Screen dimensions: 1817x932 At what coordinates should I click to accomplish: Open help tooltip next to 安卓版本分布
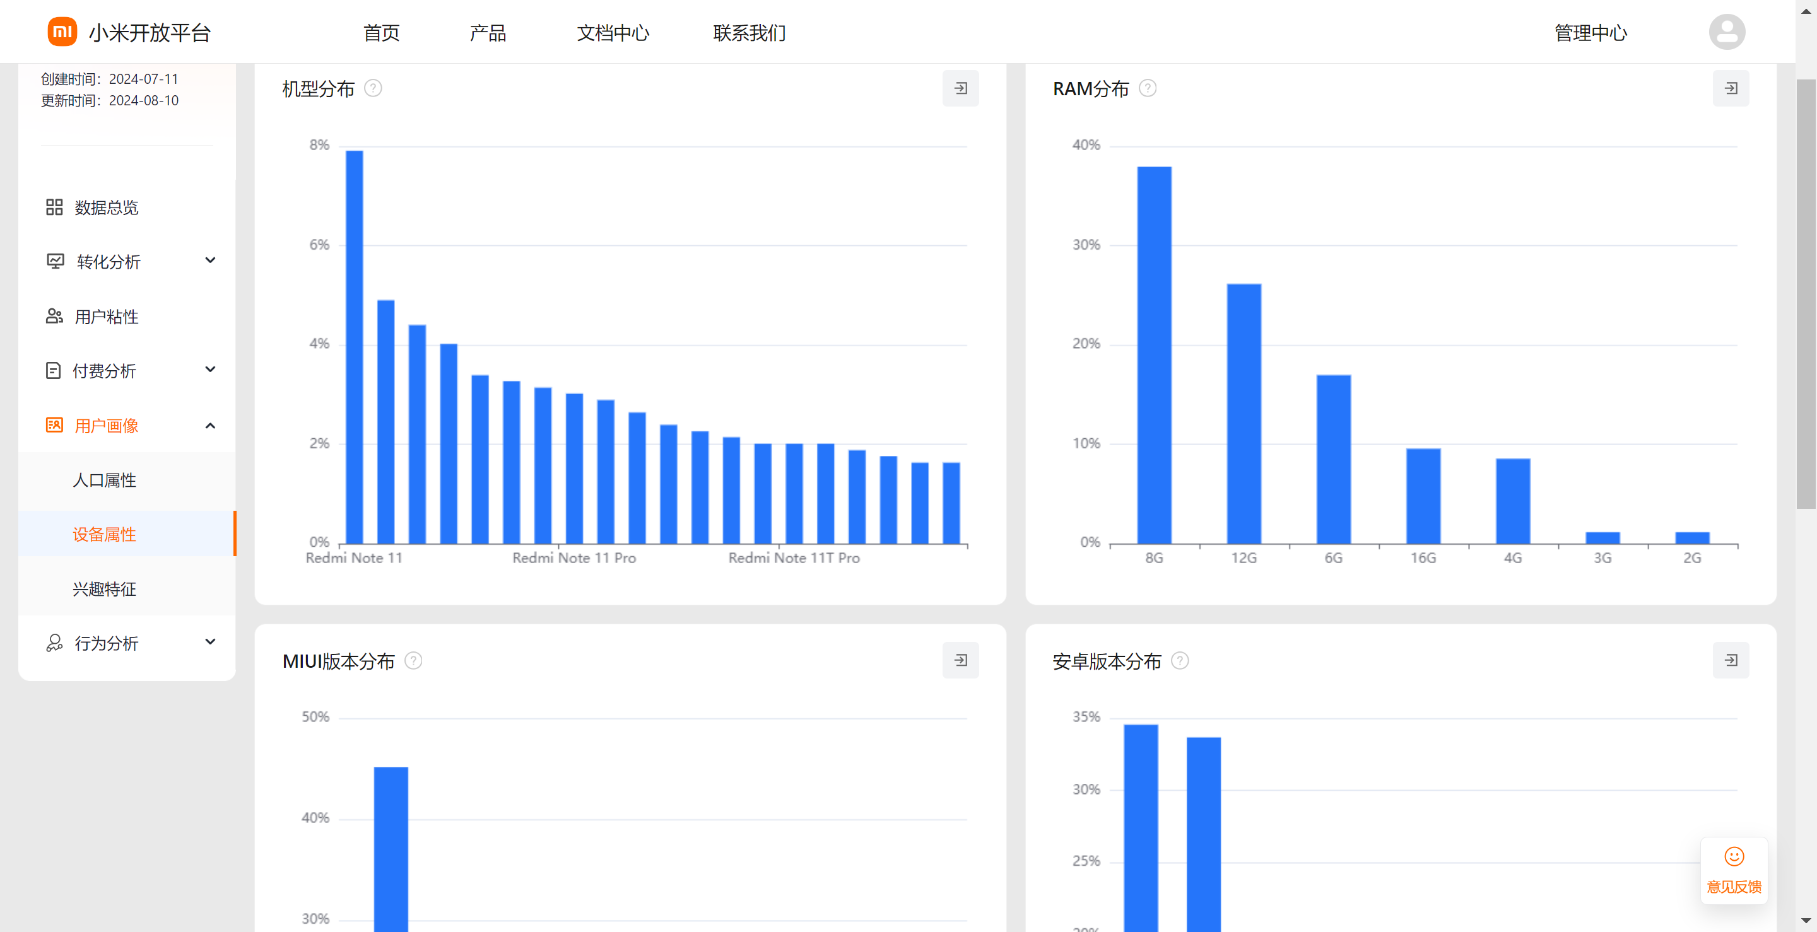[1180, 661]
